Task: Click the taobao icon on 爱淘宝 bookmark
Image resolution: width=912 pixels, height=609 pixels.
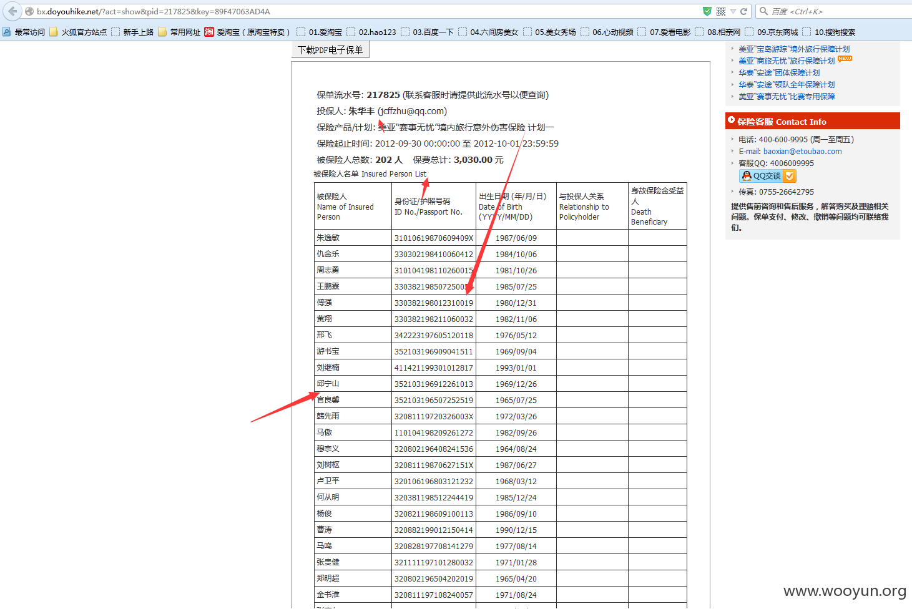Action: (x=209, y=32)
